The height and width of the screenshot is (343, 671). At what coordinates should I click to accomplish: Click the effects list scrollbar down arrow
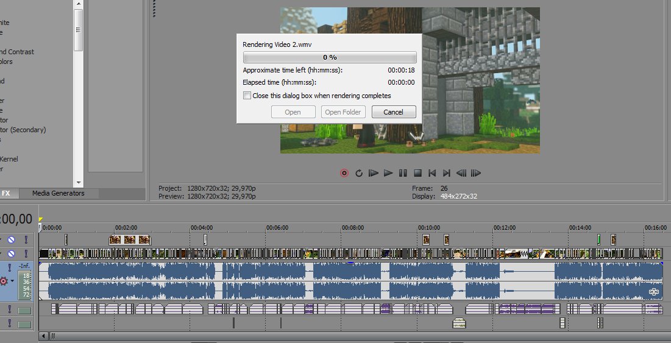click(78, 183)
